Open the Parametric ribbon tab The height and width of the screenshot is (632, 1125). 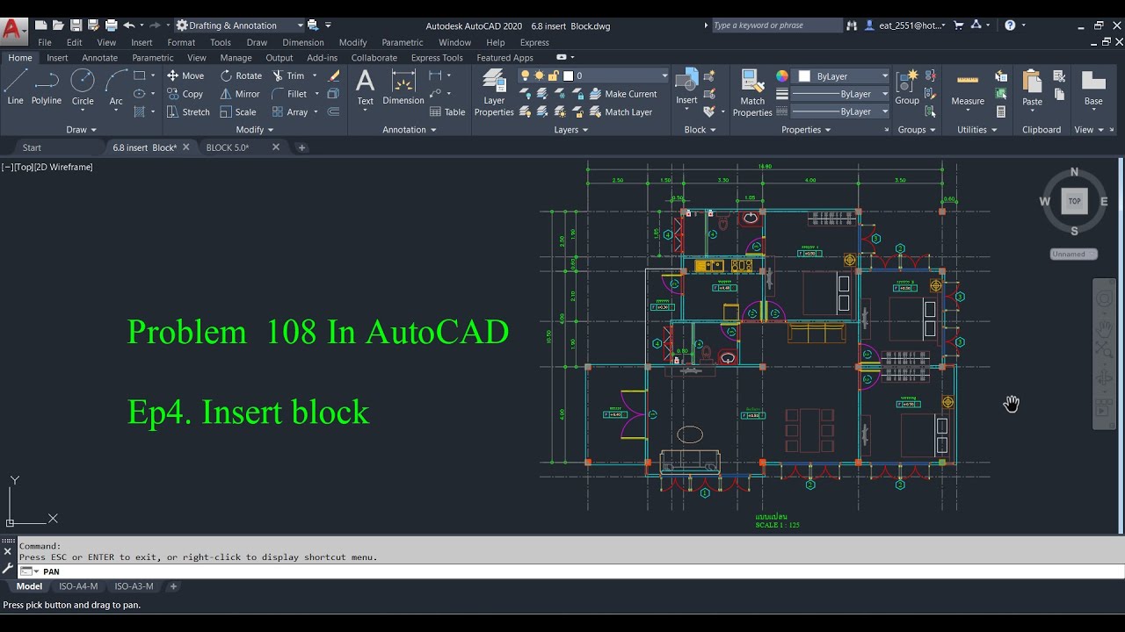point(153,58)
